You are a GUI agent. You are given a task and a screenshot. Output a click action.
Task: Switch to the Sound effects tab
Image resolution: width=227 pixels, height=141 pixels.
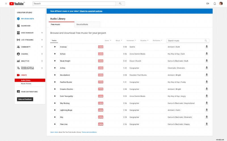click(82, 25)
